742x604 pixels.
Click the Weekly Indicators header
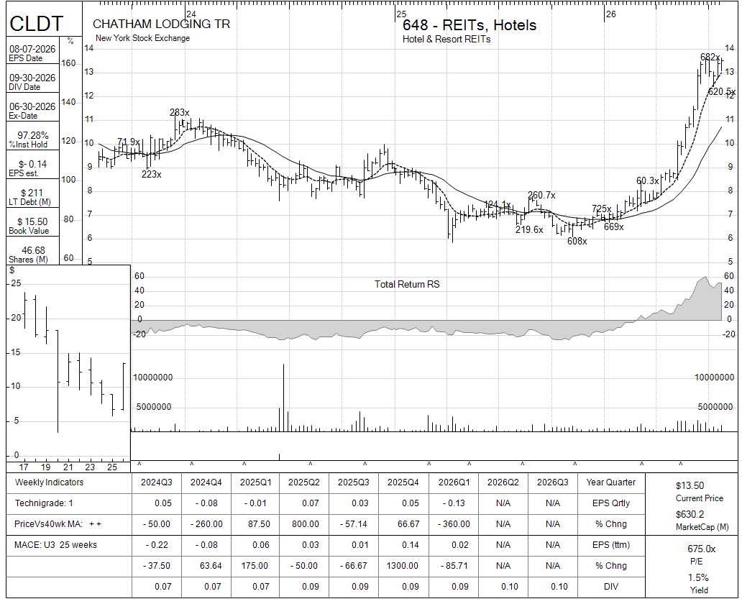click(x=49, y=482)
